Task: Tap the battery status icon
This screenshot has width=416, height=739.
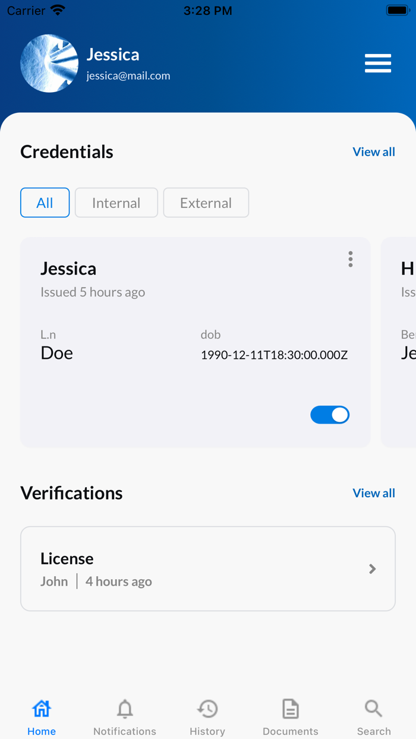Action: pos(397,10)
